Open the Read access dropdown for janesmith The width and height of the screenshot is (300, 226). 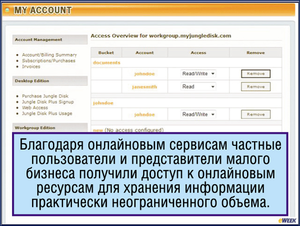[x=198, y=87]
